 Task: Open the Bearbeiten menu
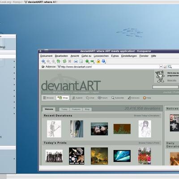(x=61, y=56)
